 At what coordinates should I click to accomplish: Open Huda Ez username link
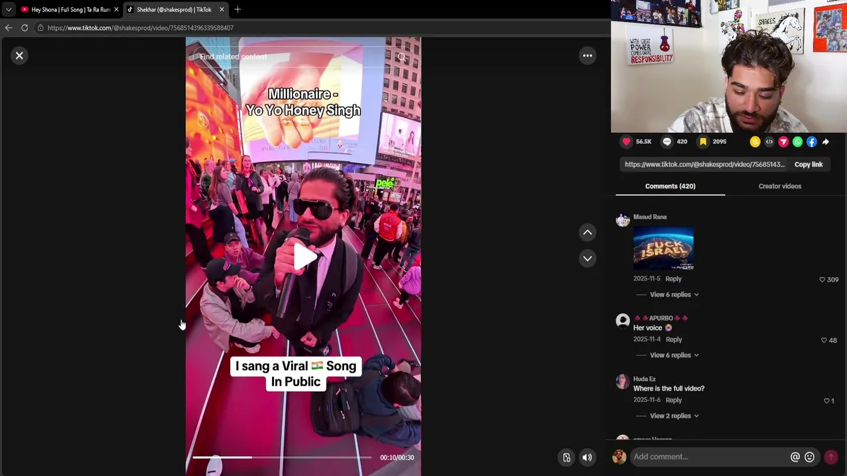click(645, 379)
